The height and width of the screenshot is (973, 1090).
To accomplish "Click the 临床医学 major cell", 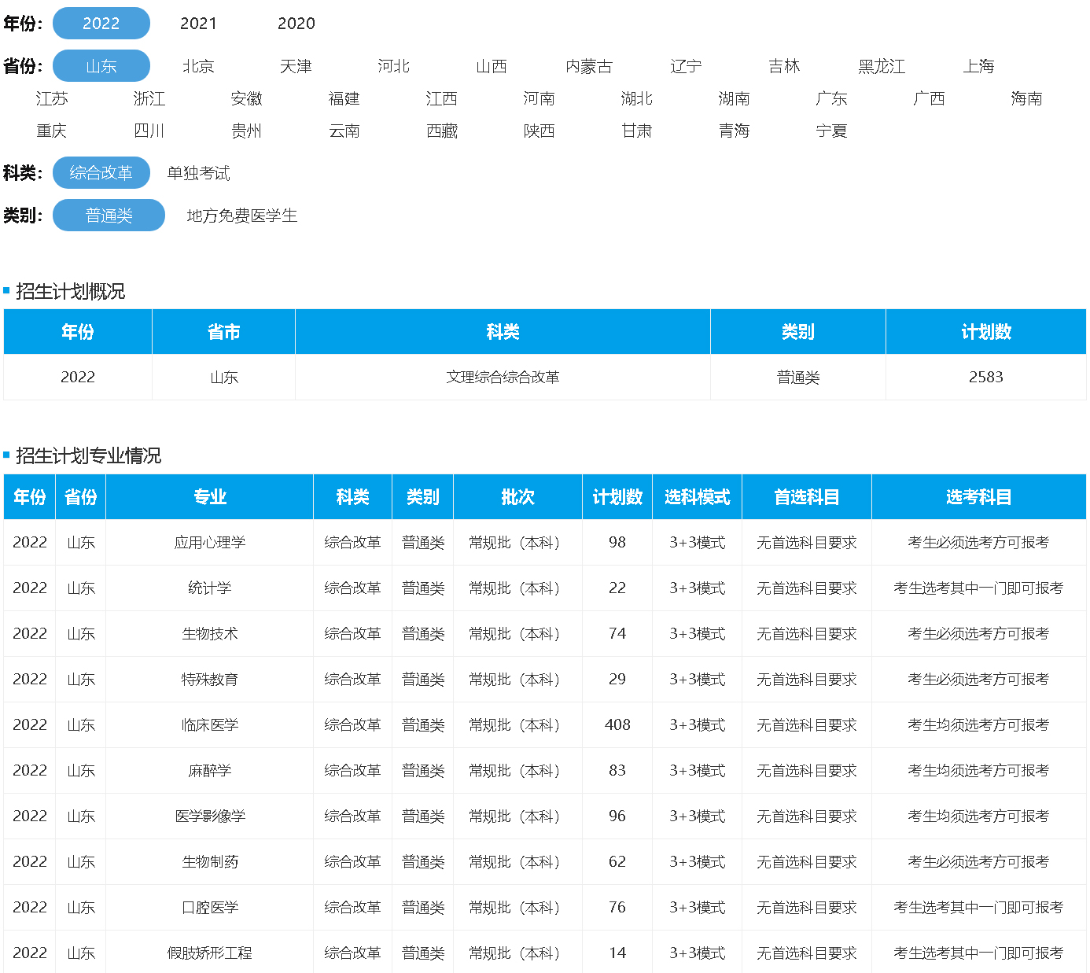I will [210, 725].
